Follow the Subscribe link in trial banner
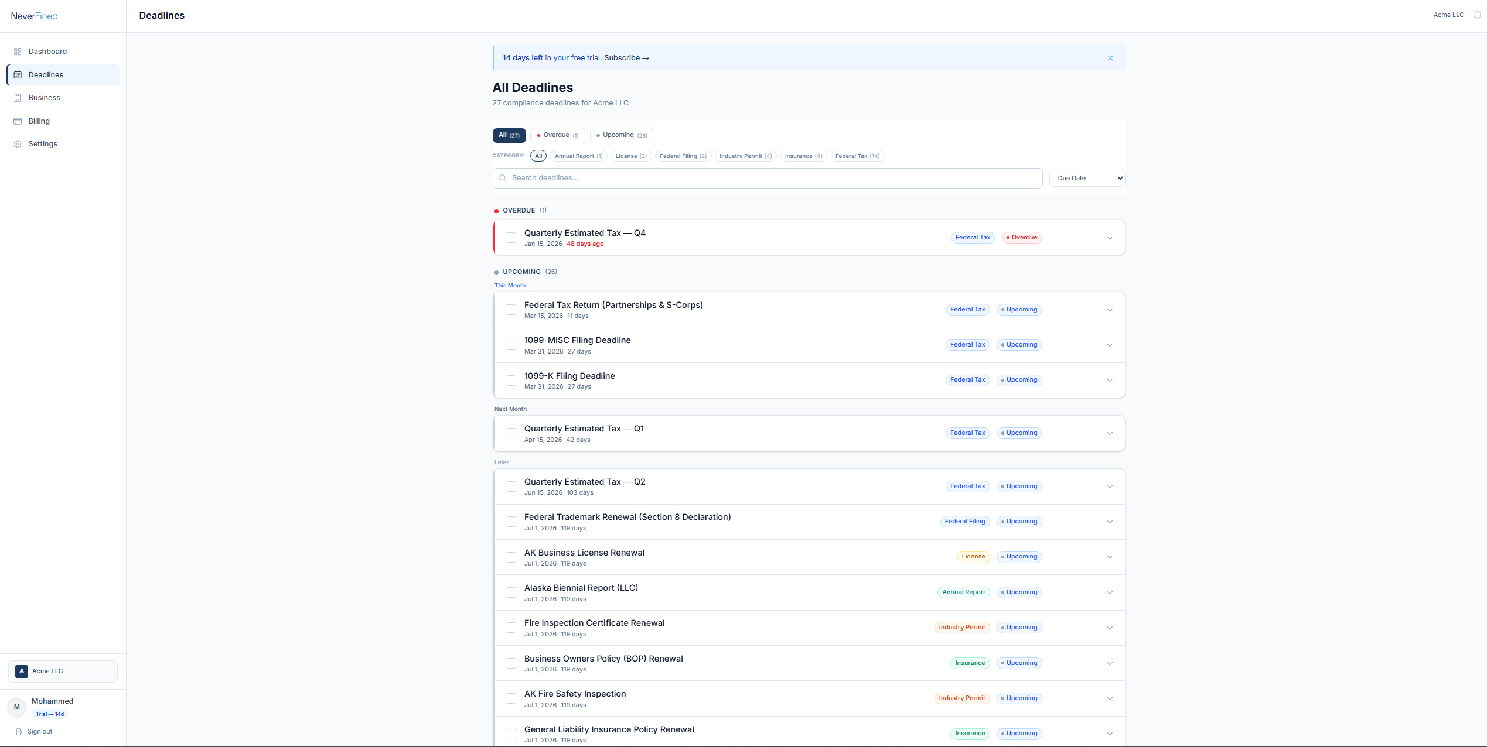The image size is (1487, 747). 626,58
